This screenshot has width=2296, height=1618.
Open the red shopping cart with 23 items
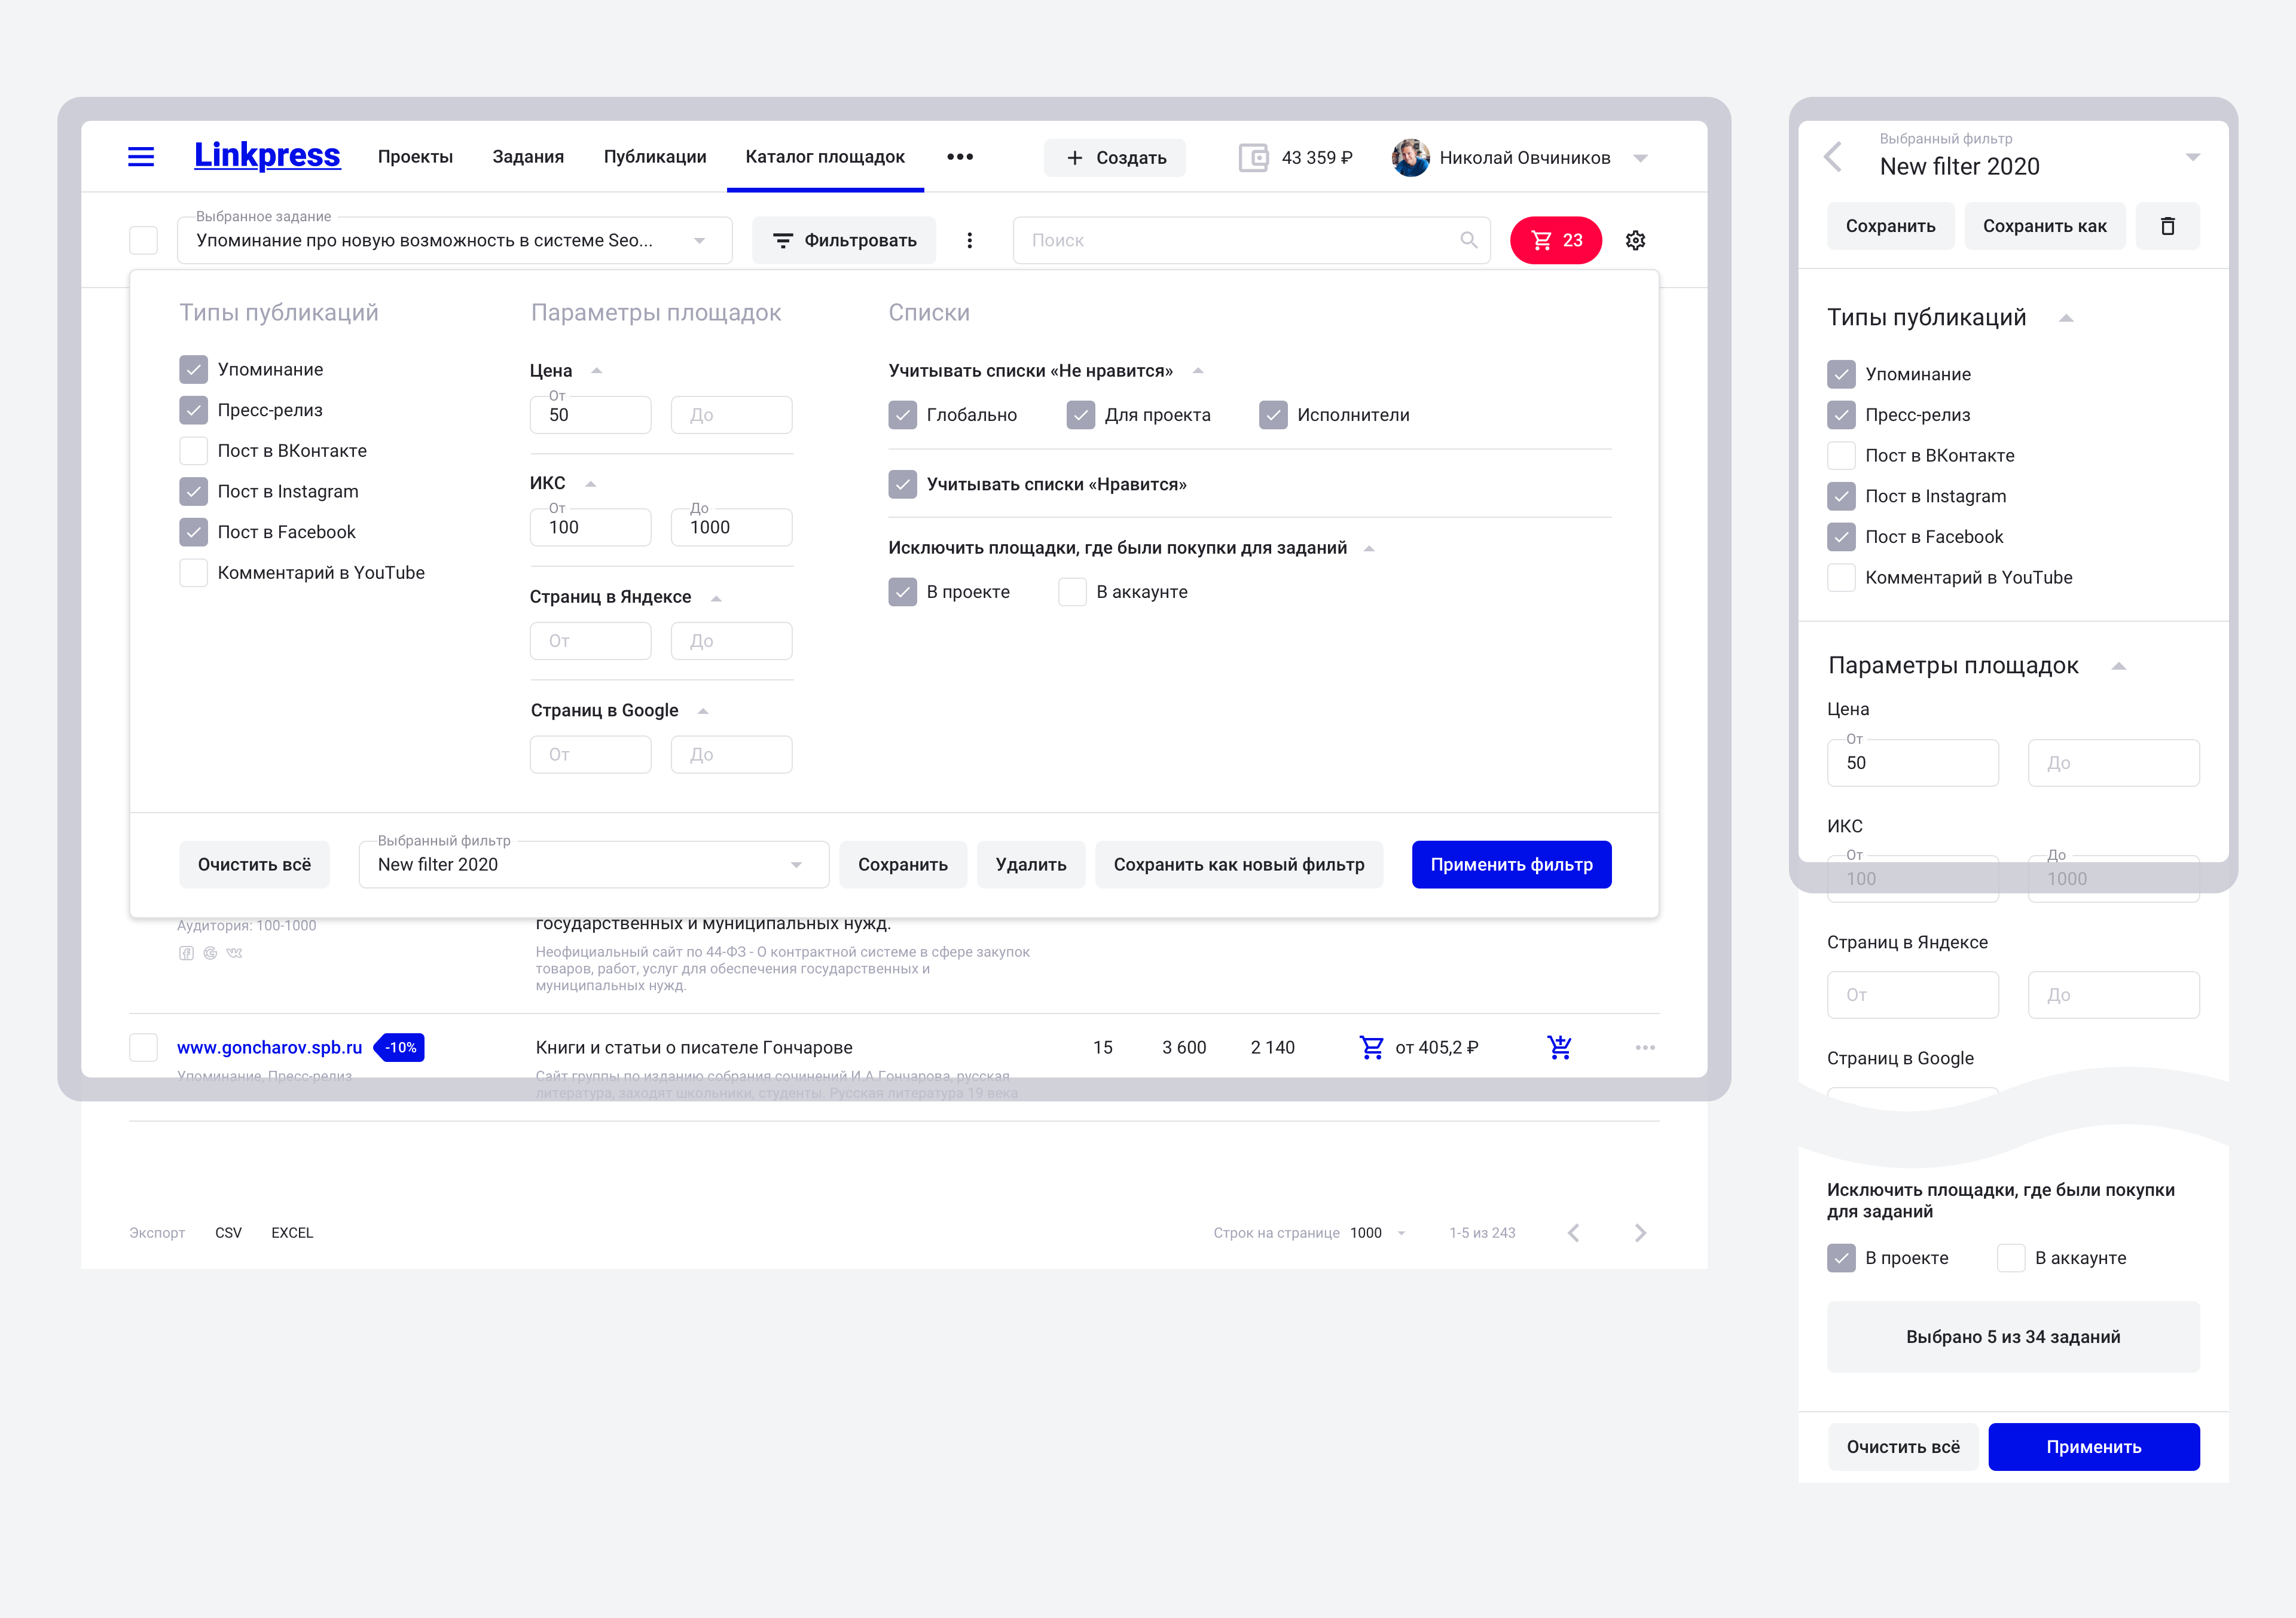[1555, 241]
